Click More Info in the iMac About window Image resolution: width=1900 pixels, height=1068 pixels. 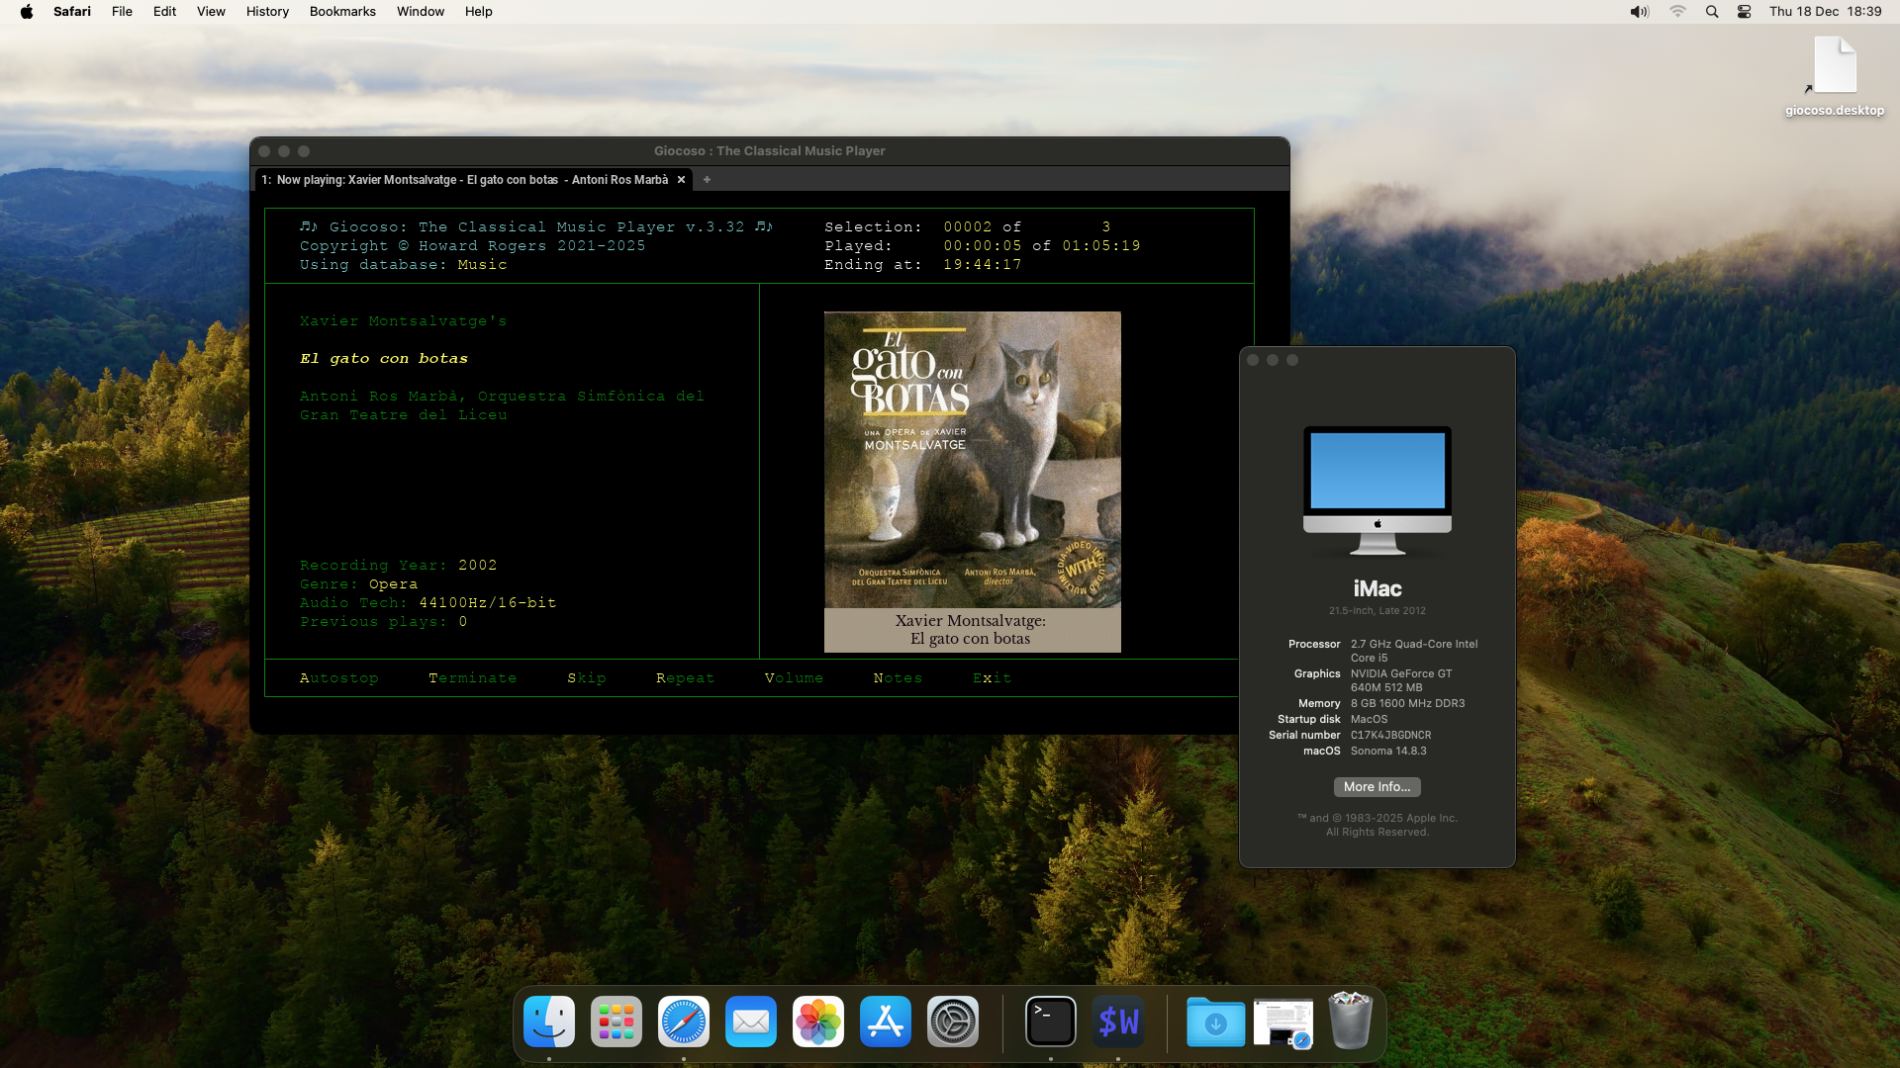(1377, 786)
